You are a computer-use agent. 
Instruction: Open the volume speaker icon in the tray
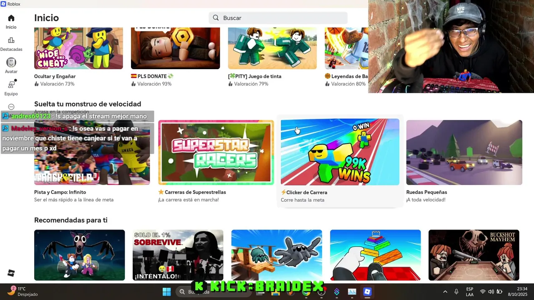click(x=491, y=292)
